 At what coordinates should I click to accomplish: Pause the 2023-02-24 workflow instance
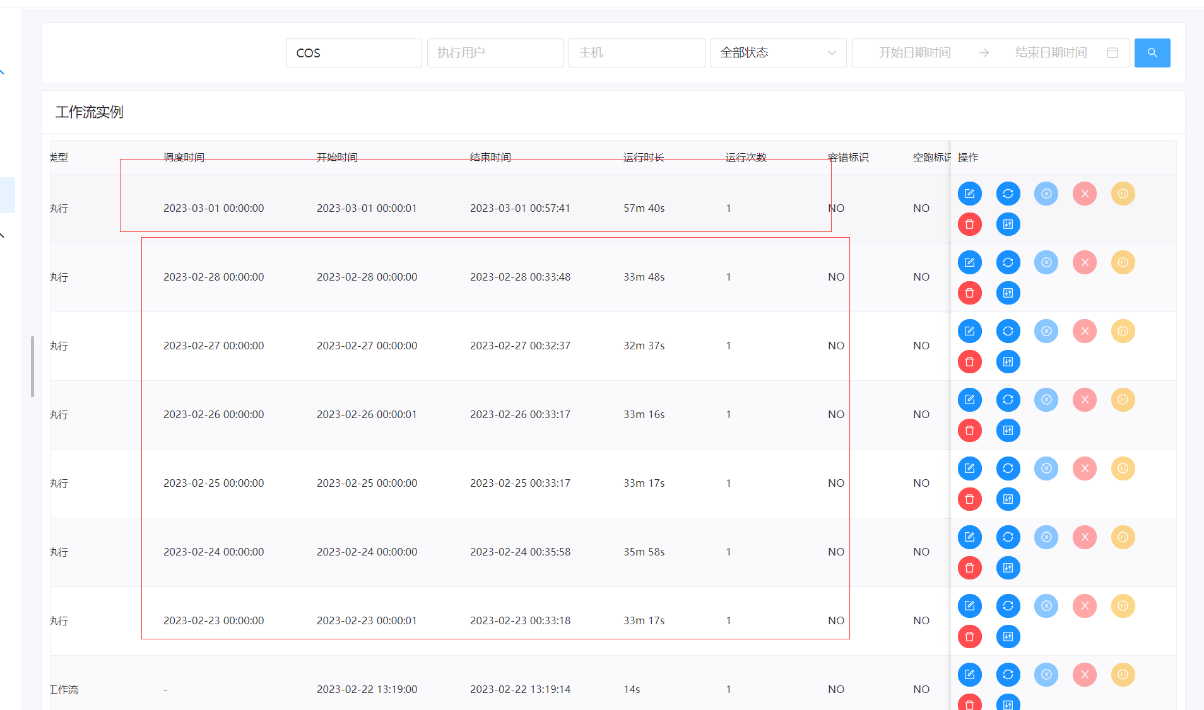pyautogui.click(x=1123, y=537)
